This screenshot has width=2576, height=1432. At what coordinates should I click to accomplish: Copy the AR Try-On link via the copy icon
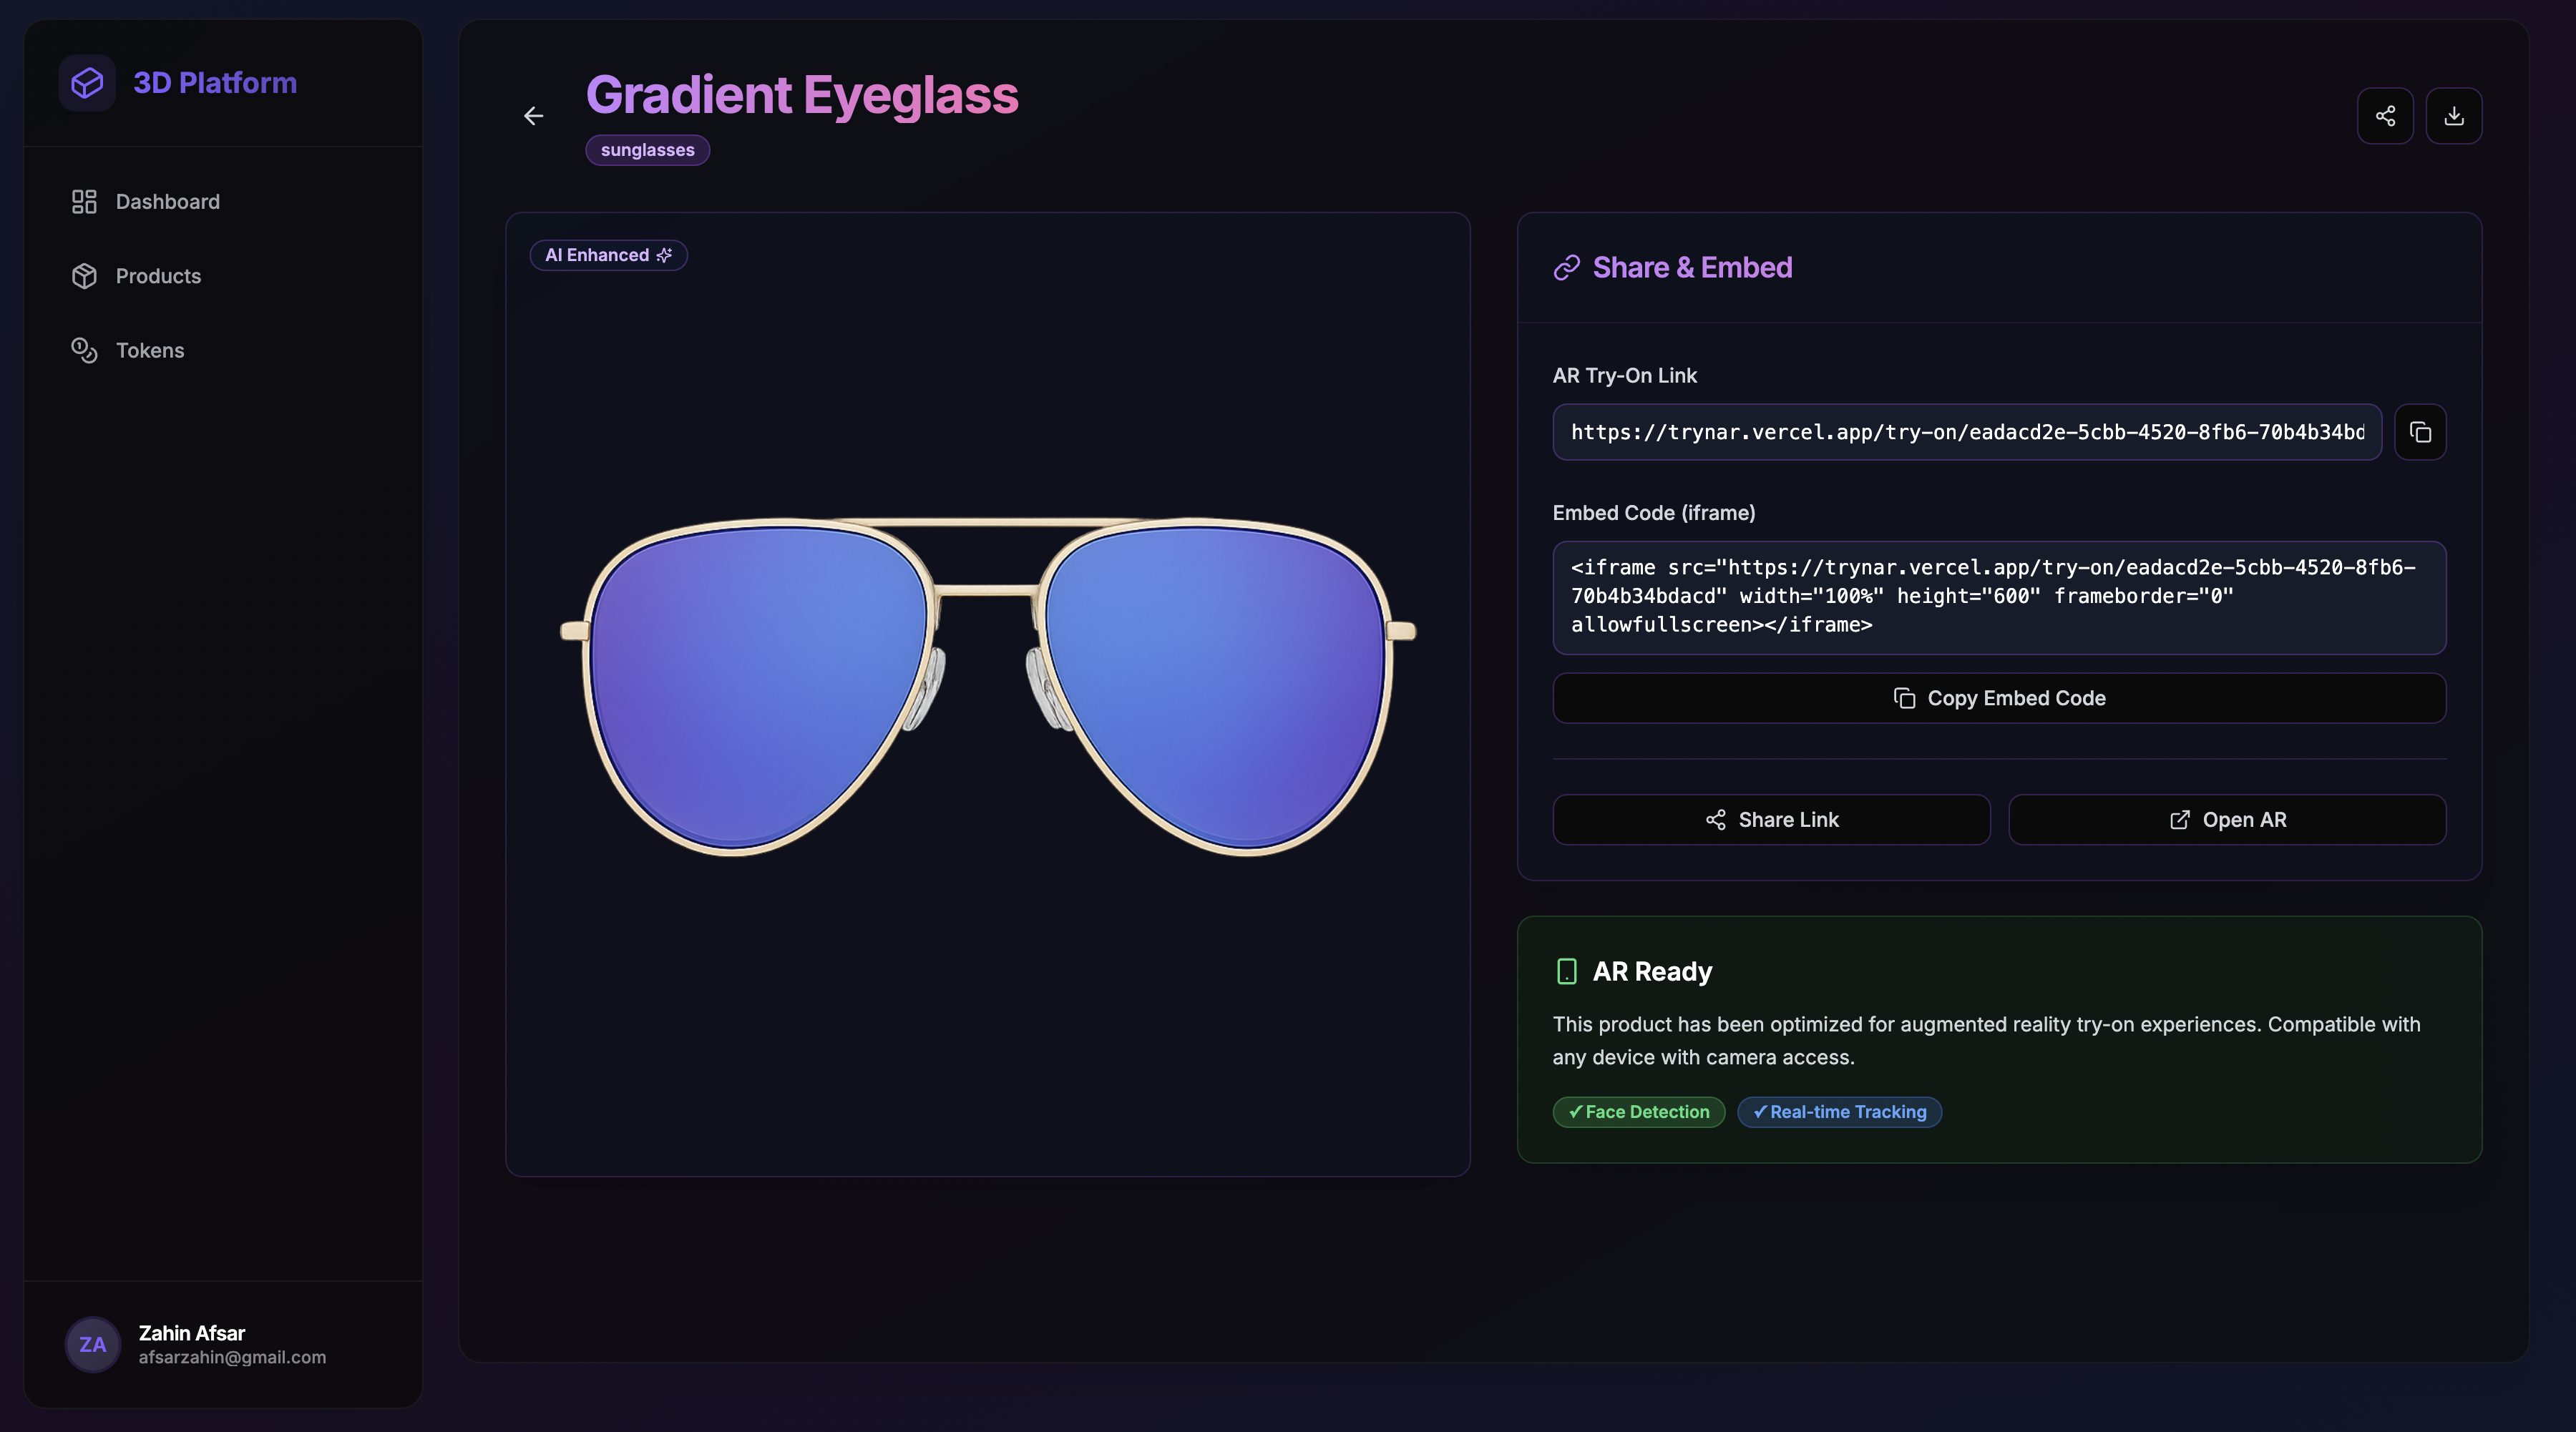(x=2420, y=432)
